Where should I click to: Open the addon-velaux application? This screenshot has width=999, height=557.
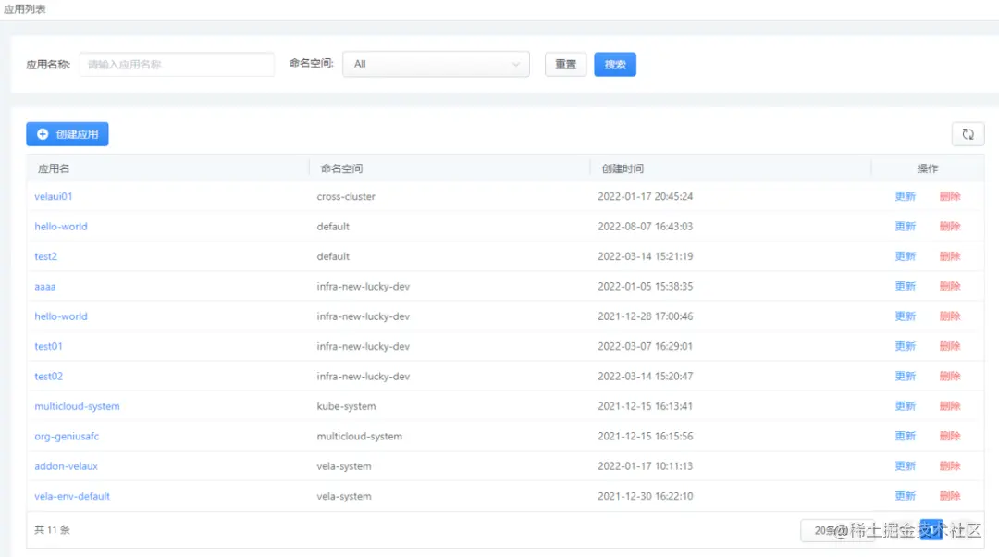(x=64, y=465)
